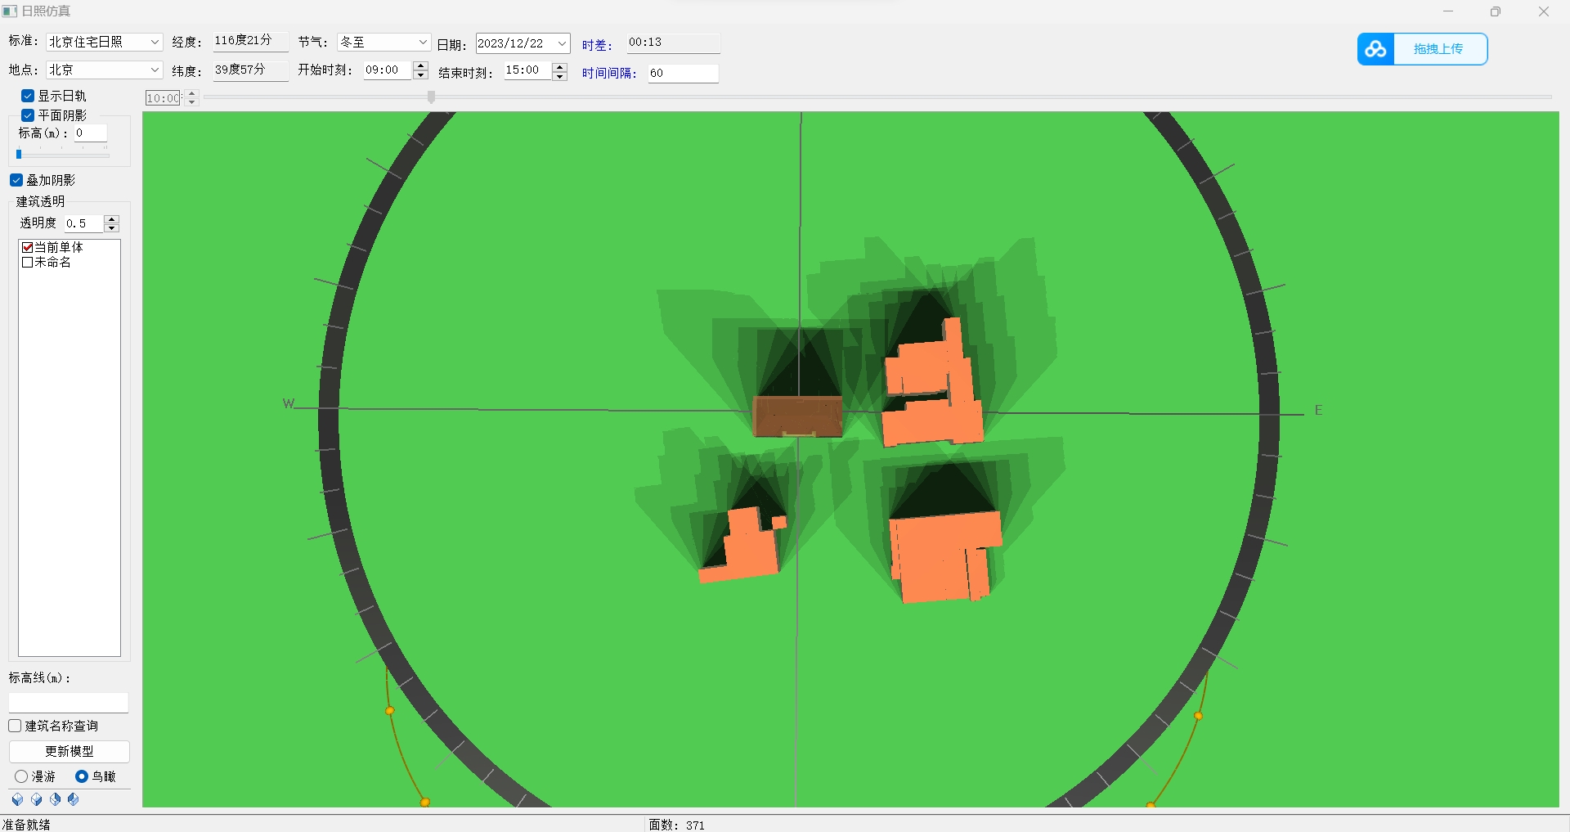Click the 准备就绪 status text
The image size is (1570, 832).
(26, 825)
